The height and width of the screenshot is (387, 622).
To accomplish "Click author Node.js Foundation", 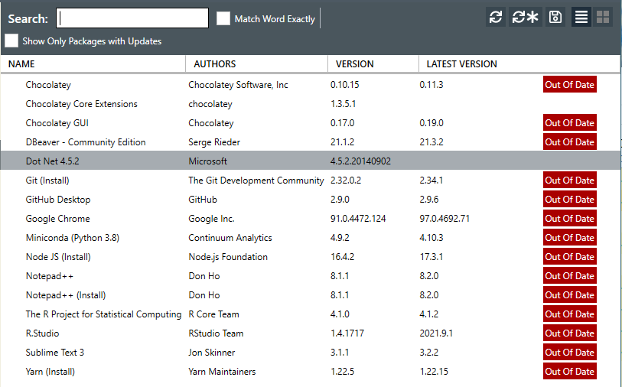I will point(228,257).
